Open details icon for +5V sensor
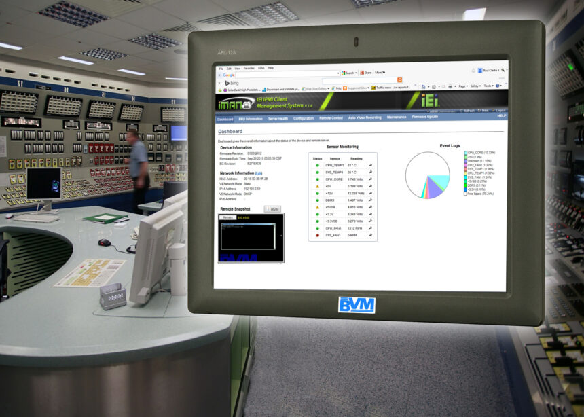This screenshot has width=584, height=417. coord(370,186)
